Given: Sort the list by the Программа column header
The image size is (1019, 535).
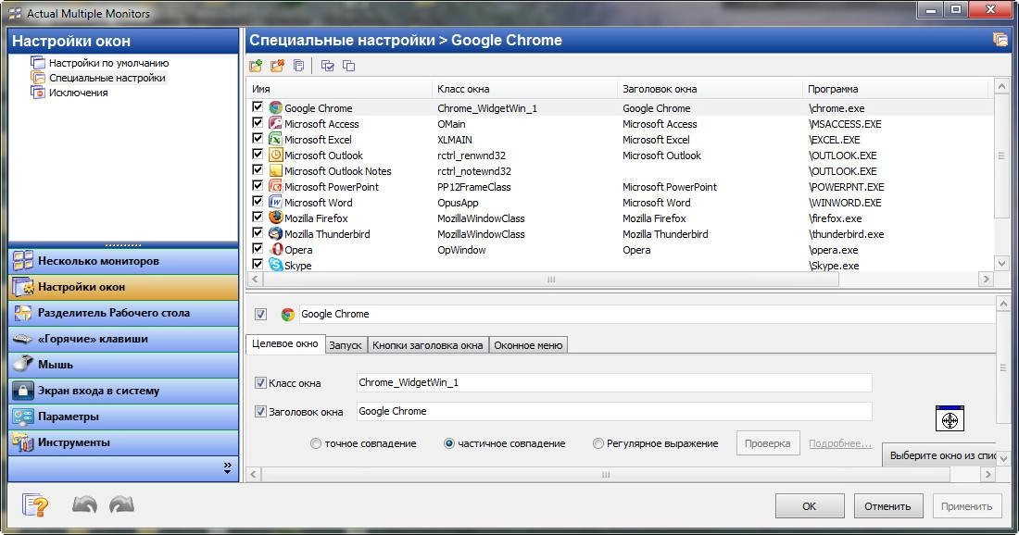Looking at the screenshot, I should tap(896, 89).
